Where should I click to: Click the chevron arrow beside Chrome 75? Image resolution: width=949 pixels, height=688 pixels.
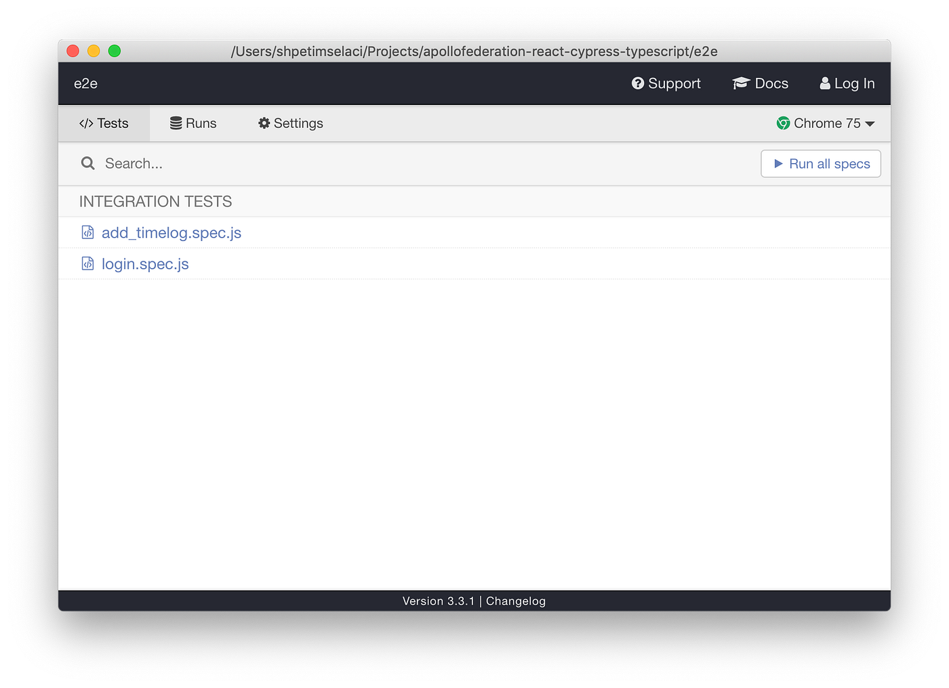[x=870, y=123]
